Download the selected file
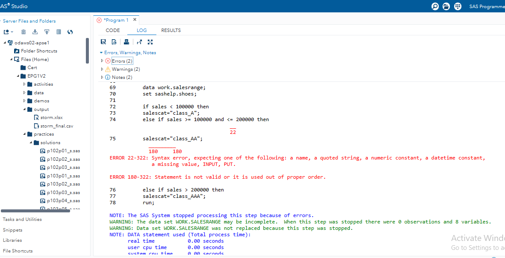The height and width of the screenshot is (258, 505). tap(35, 31)
